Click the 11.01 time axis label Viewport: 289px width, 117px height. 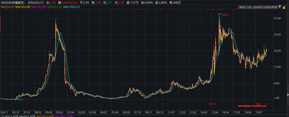pos(171,112)
